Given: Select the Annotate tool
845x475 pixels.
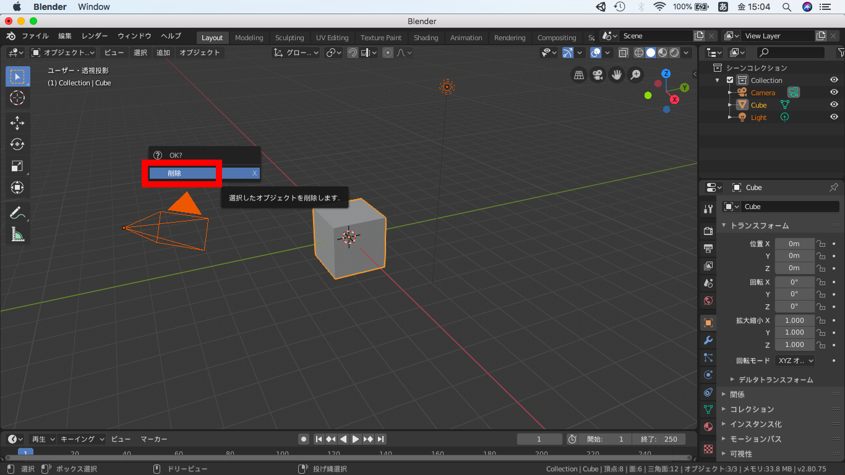Looking at the screenshot, I should click(17, 213).
